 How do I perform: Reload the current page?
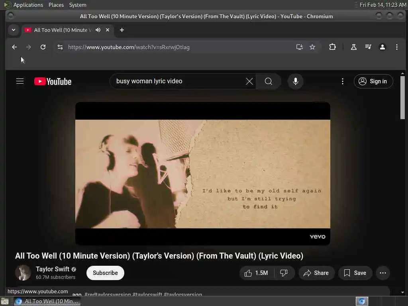point(43,47)
